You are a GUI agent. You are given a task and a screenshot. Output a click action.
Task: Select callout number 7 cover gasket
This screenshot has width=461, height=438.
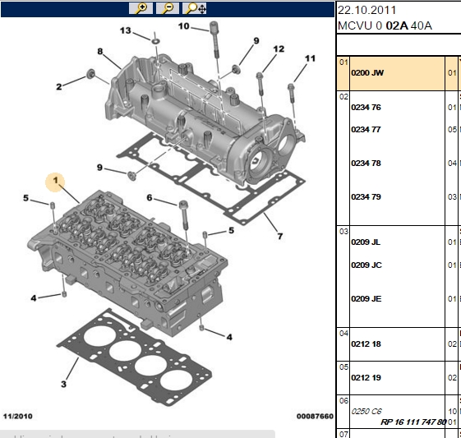pos(280,236)
